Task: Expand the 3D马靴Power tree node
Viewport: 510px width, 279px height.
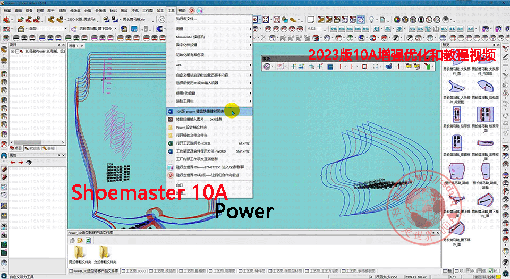Action: (x=12, y=52)
